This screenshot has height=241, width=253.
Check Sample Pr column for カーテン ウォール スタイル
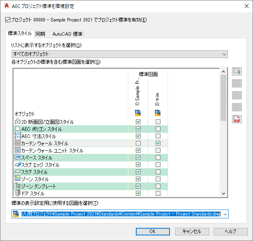pyautogui.click(x=138, y=143)
